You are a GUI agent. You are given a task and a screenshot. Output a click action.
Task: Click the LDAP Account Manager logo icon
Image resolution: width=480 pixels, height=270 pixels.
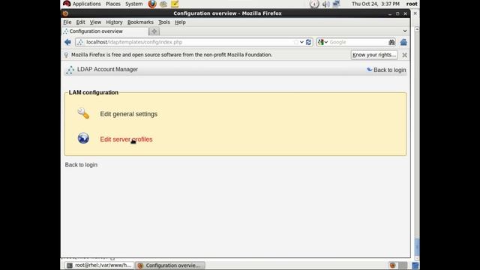coord(70,70)
